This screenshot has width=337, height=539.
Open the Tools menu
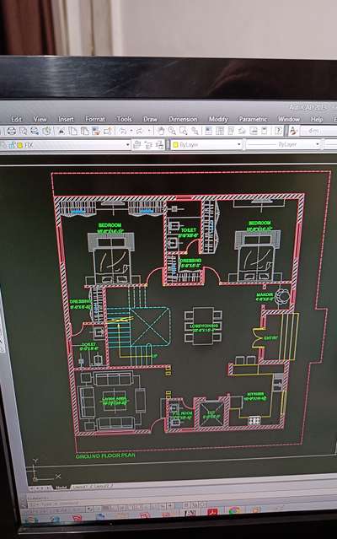124,119
